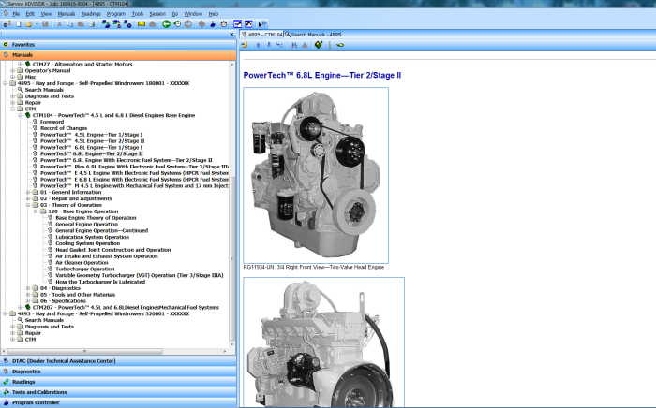Open Record of Changes page

click(x=64, y=128)
